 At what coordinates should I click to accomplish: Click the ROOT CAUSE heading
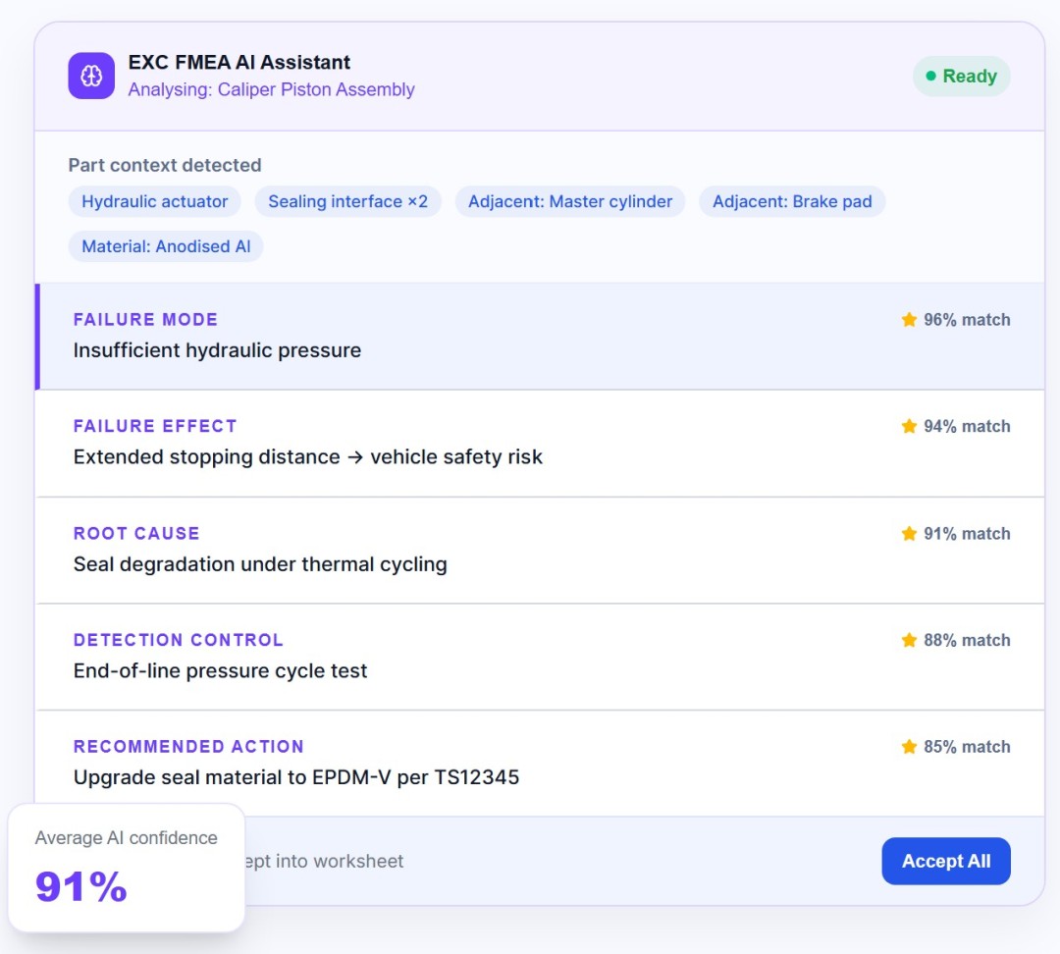click(x=136, y=534)
